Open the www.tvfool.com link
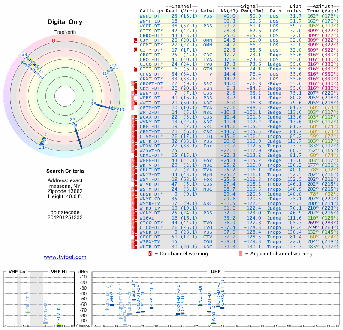Image resolution: width=343 pixels, height=330 pixels. click(65, 257)
